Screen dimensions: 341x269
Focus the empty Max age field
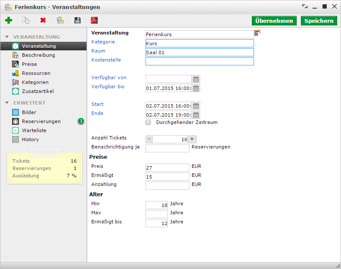click(157, 214)
